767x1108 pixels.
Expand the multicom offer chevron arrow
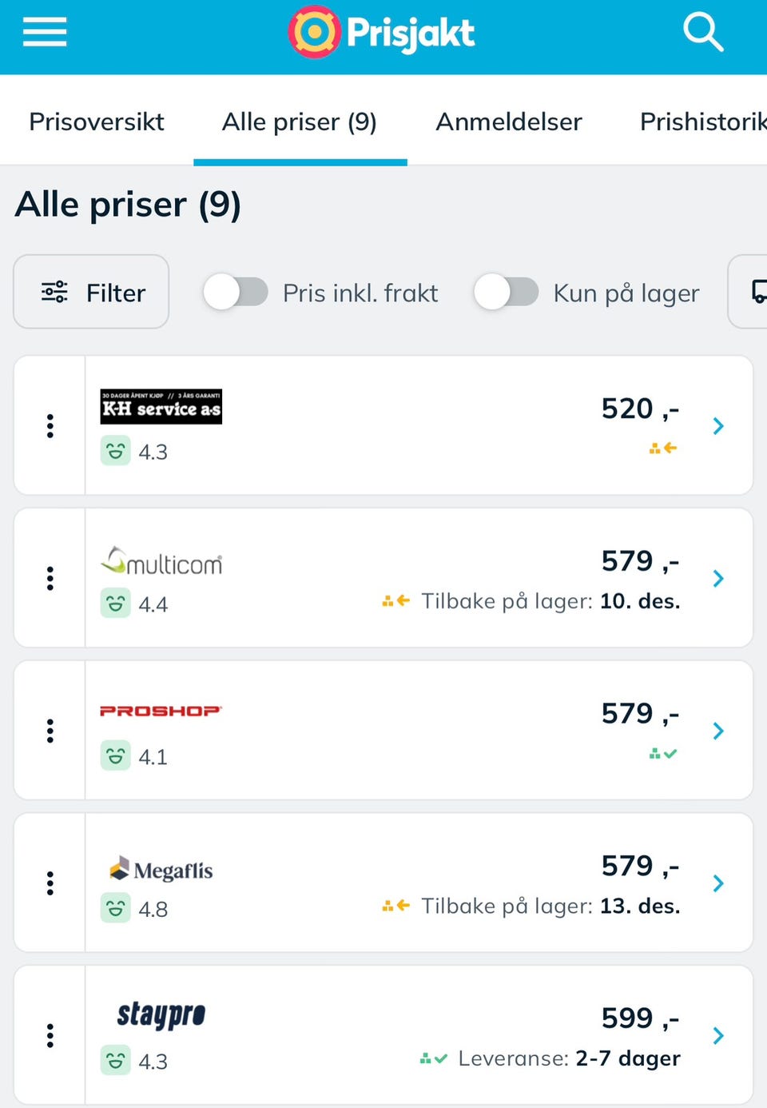pos(718,578)
